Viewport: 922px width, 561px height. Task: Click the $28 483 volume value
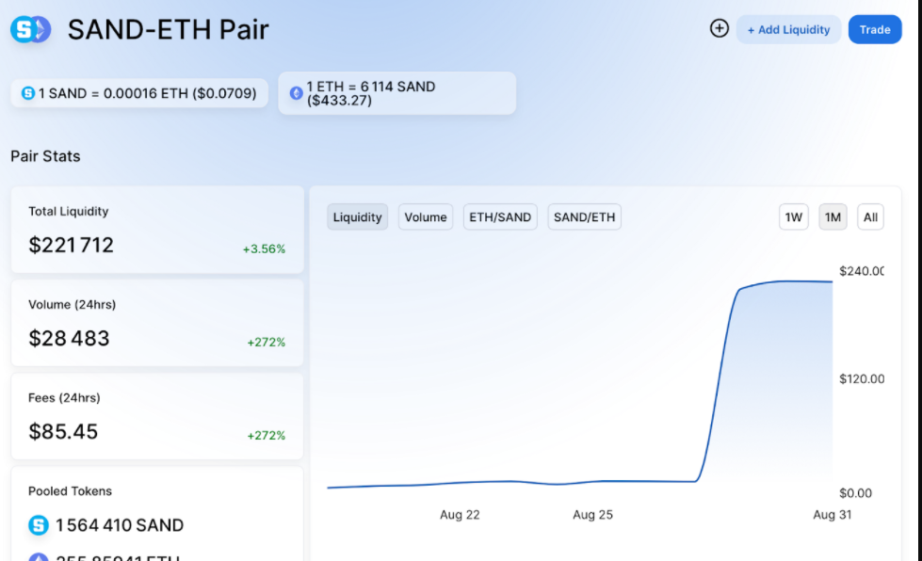[69, 338]
